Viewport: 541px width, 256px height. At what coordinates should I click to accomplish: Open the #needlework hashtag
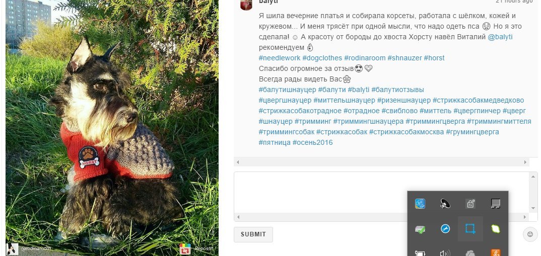tap(280, 58)
